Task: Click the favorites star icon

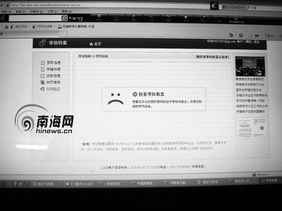Action: pos(6,27)
